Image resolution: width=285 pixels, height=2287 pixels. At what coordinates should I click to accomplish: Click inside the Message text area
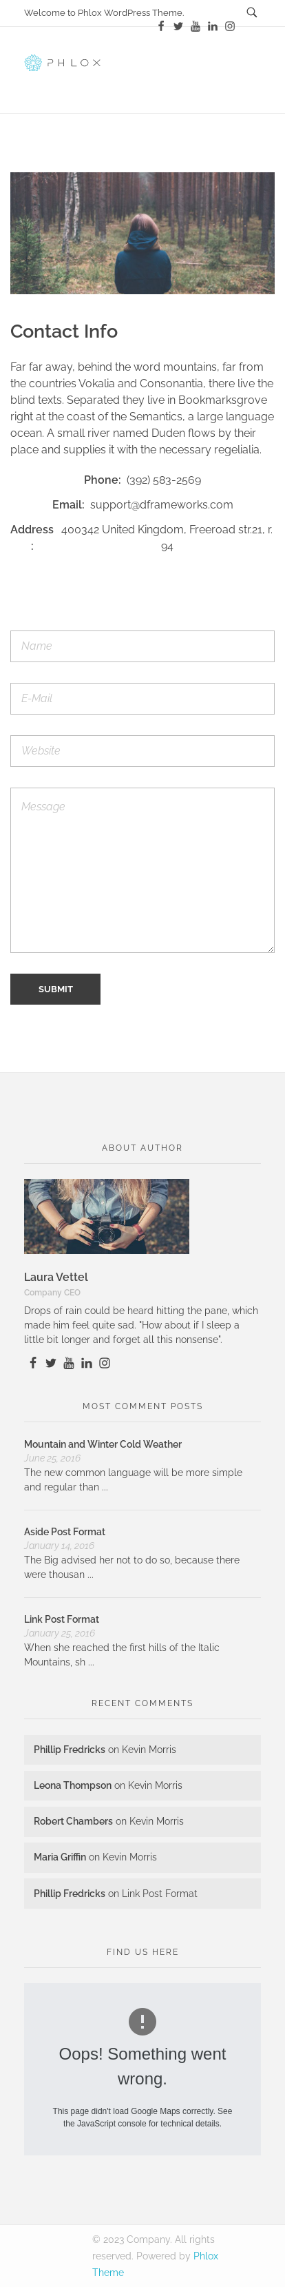pos(142,869)
